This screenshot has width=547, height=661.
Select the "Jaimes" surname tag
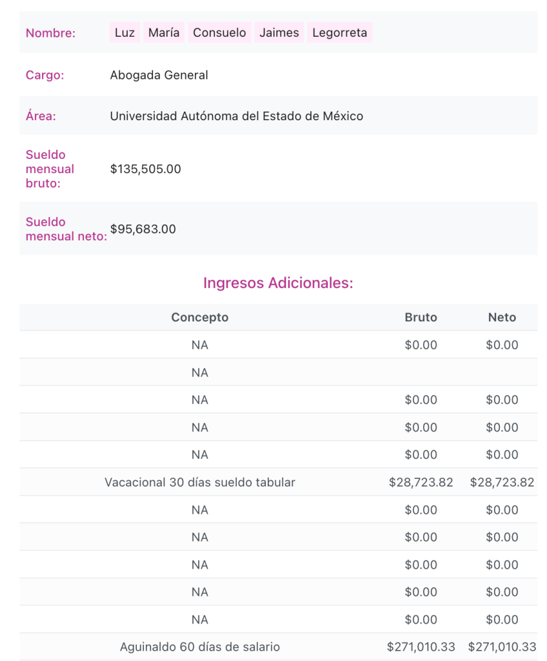tap(279, 33)
